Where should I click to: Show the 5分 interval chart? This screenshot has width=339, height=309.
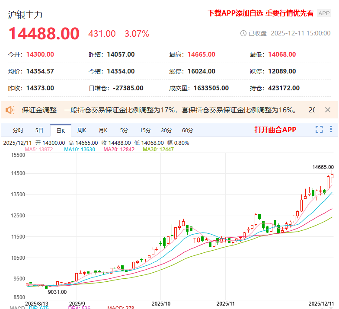pos(124,130)
